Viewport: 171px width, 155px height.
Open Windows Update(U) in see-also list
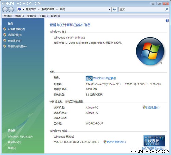point(20,136)
